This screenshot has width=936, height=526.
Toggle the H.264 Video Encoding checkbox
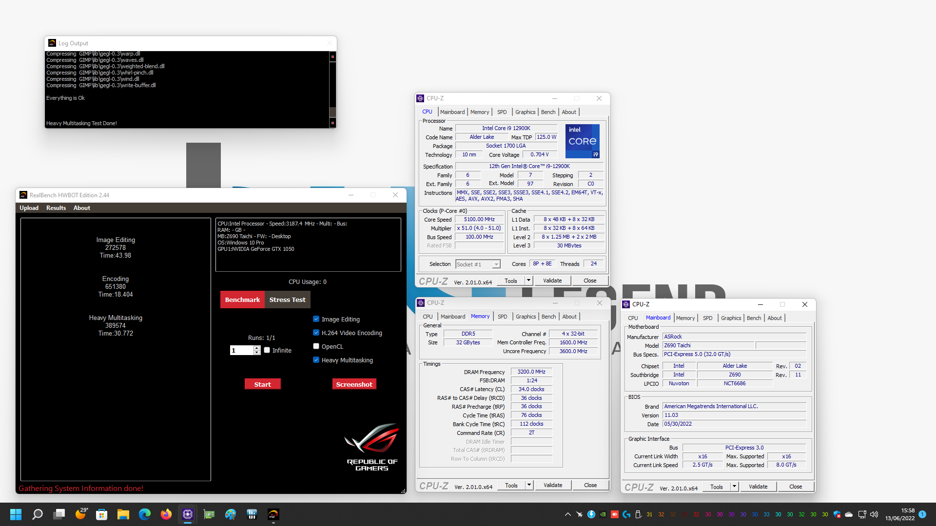pyautogui.click(x=316, y=333)
